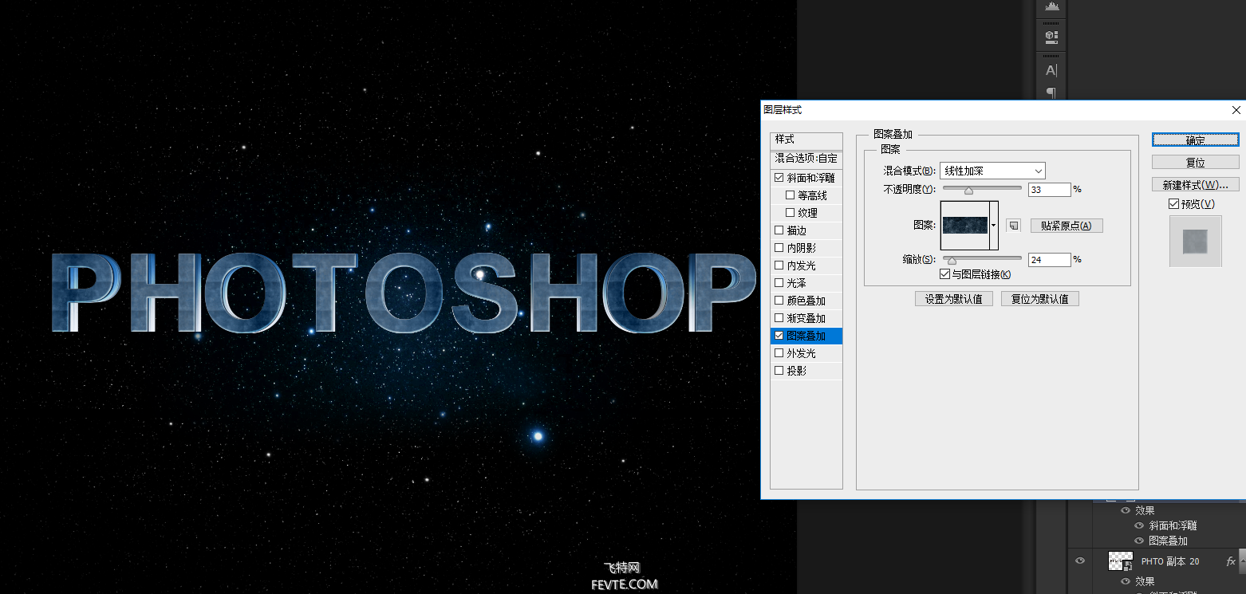The width and height of the screenshot is (1246, 594).
Task: Click the 复位 button
Action: (1195, 162)
